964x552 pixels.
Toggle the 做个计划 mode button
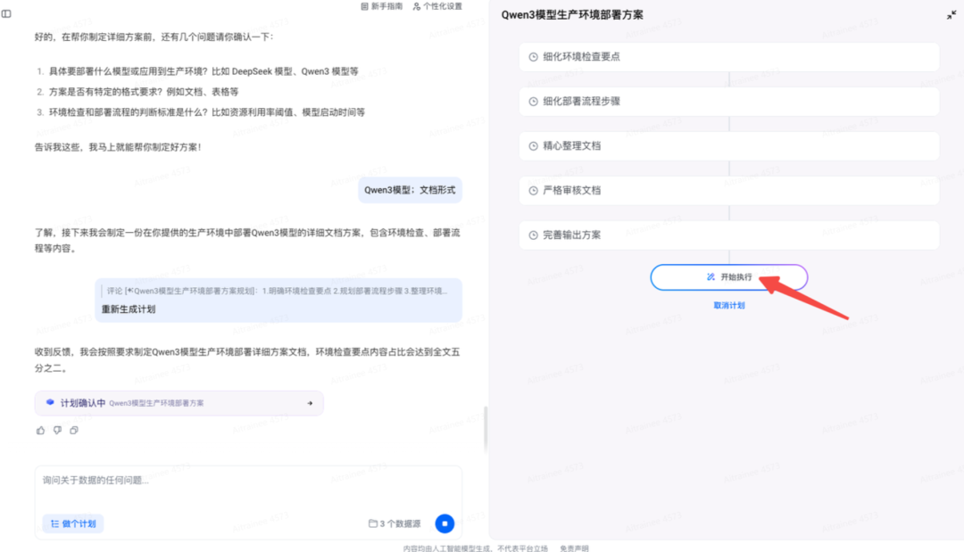coord(72,523)
